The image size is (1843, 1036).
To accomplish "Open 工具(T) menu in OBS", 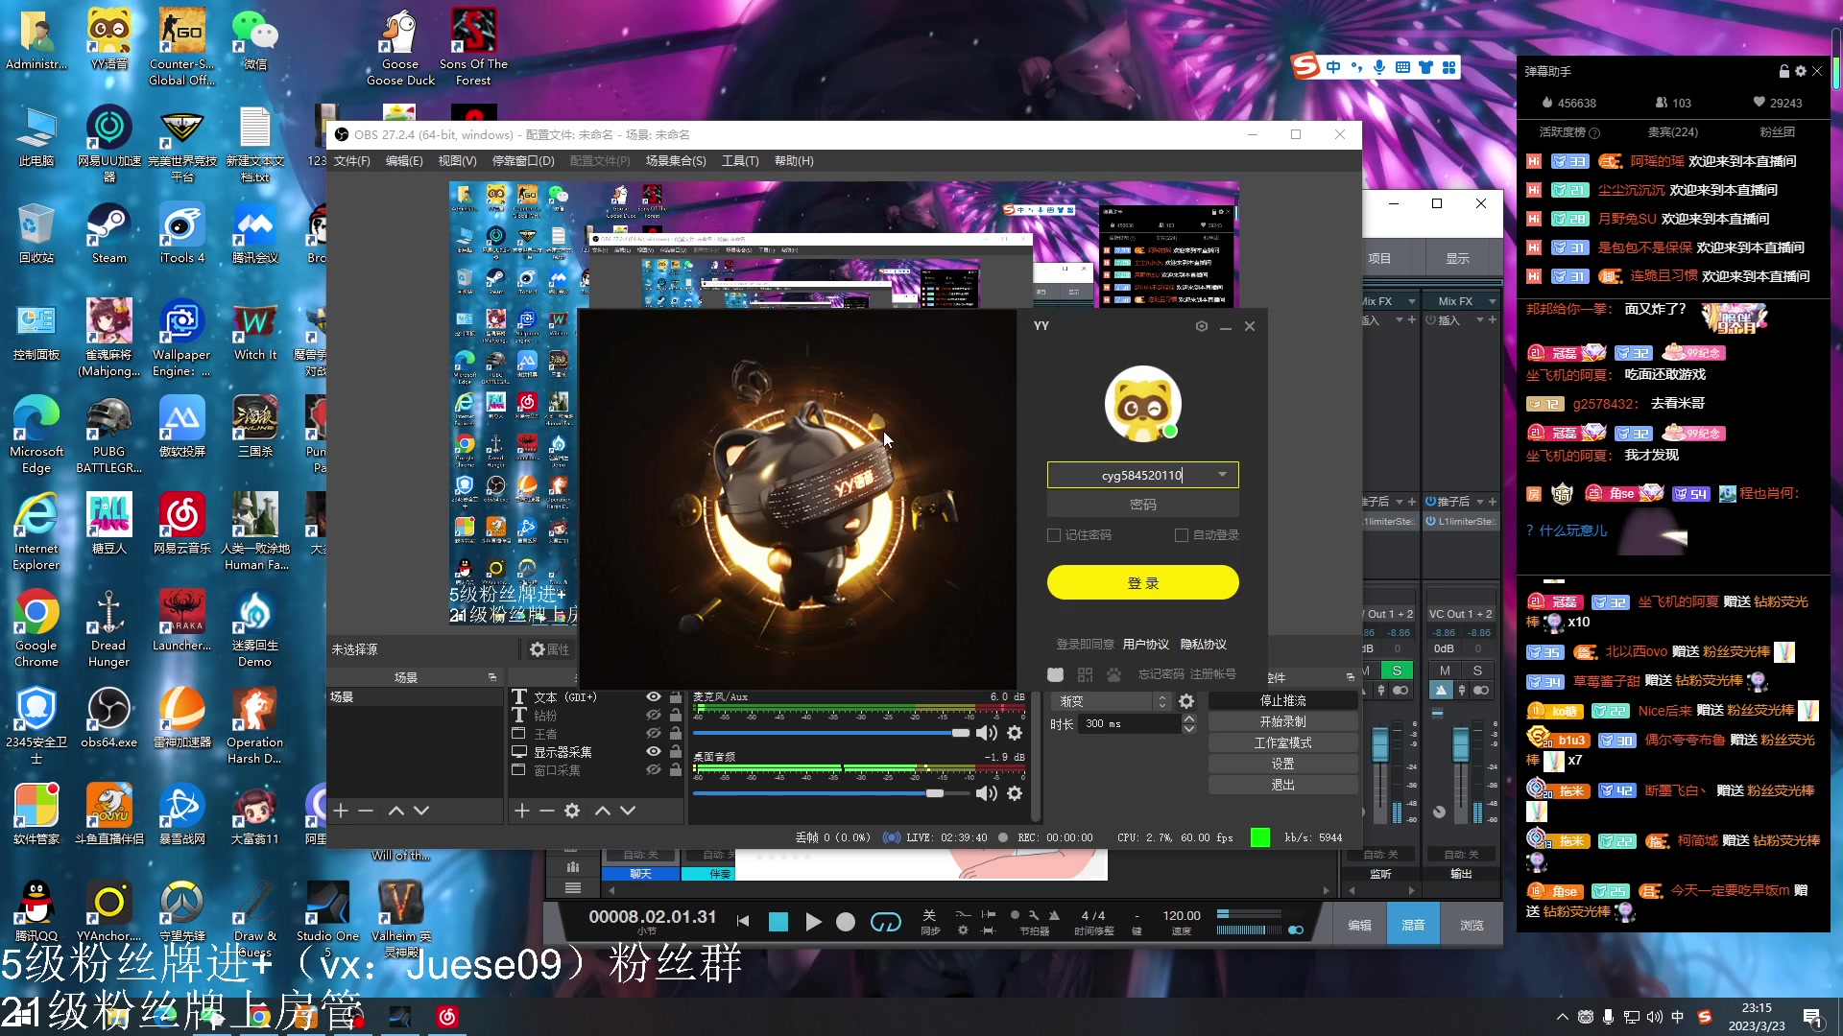I will (x=740, y=161).
